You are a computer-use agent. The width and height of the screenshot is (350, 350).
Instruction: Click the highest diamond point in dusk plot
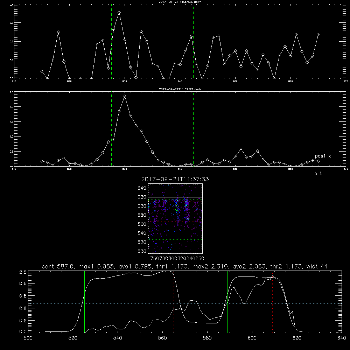(x=125, y=96)
